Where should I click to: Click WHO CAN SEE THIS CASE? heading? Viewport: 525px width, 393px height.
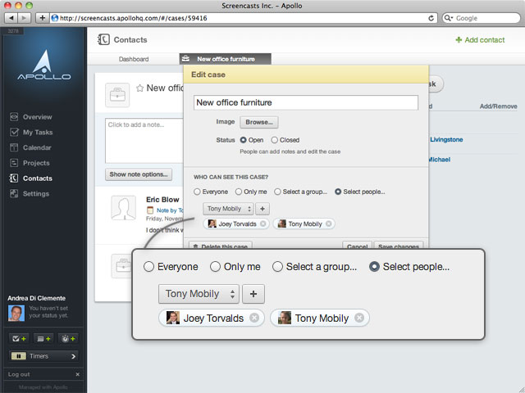click(231, 177)
